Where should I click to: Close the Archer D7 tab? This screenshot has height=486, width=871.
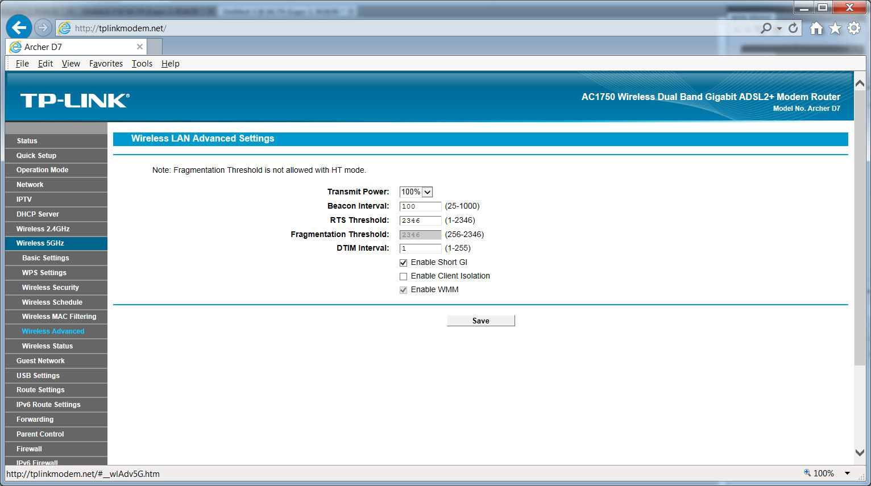point(140,47)
